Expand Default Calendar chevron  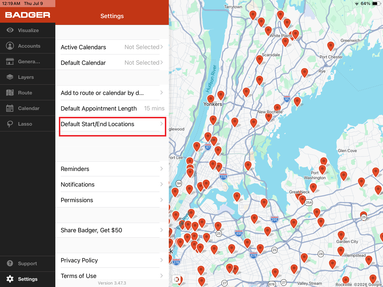coord(161,63)
